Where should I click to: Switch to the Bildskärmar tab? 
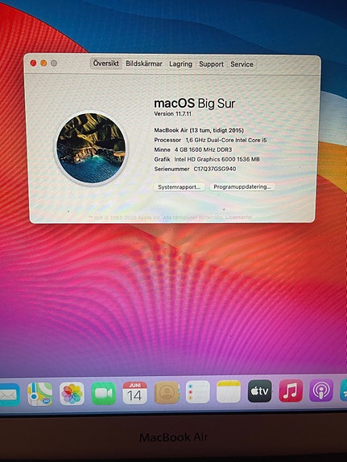[x=144, y=63]
